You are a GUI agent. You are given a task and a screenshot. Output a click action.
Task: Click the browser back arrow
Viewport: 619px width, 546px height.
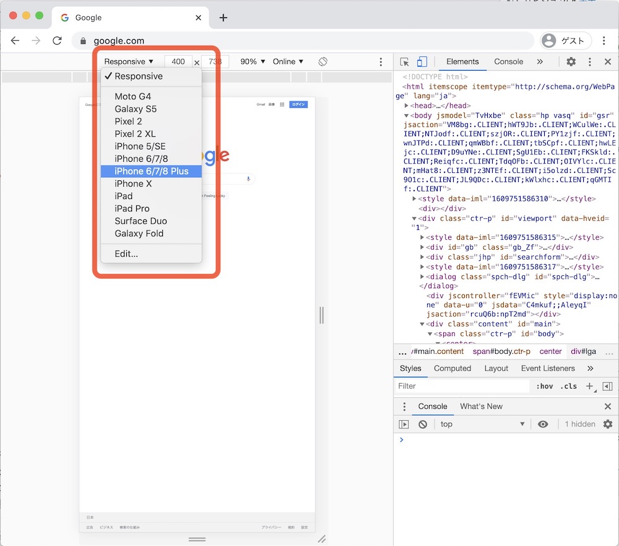tap(15, 41)
